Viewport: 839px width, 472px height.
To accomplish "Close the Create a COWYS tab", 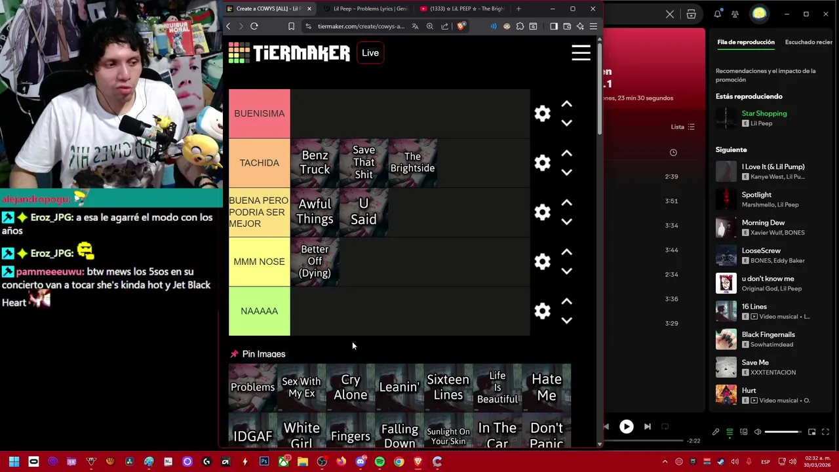I will click(309, 9).
